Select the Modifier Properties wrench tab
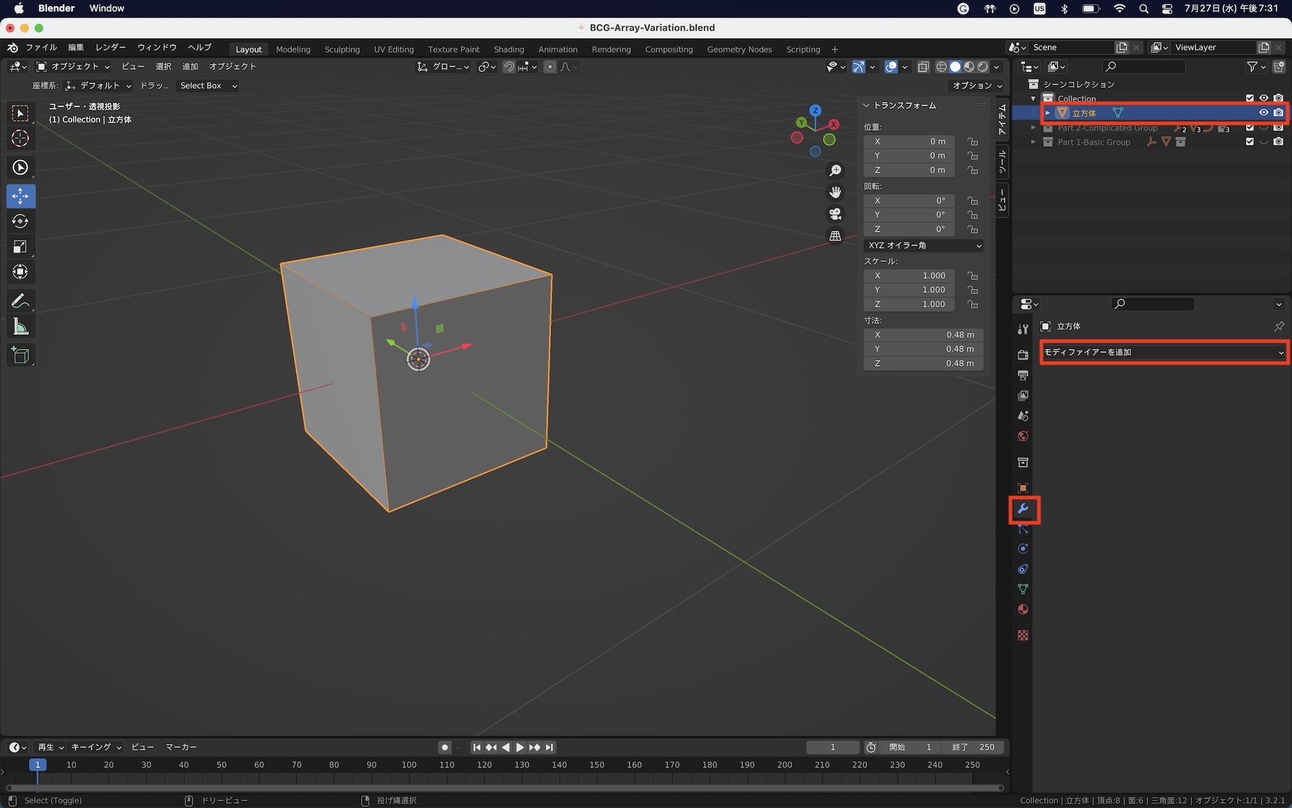 pyautogui.click(x=1023, y=510)
